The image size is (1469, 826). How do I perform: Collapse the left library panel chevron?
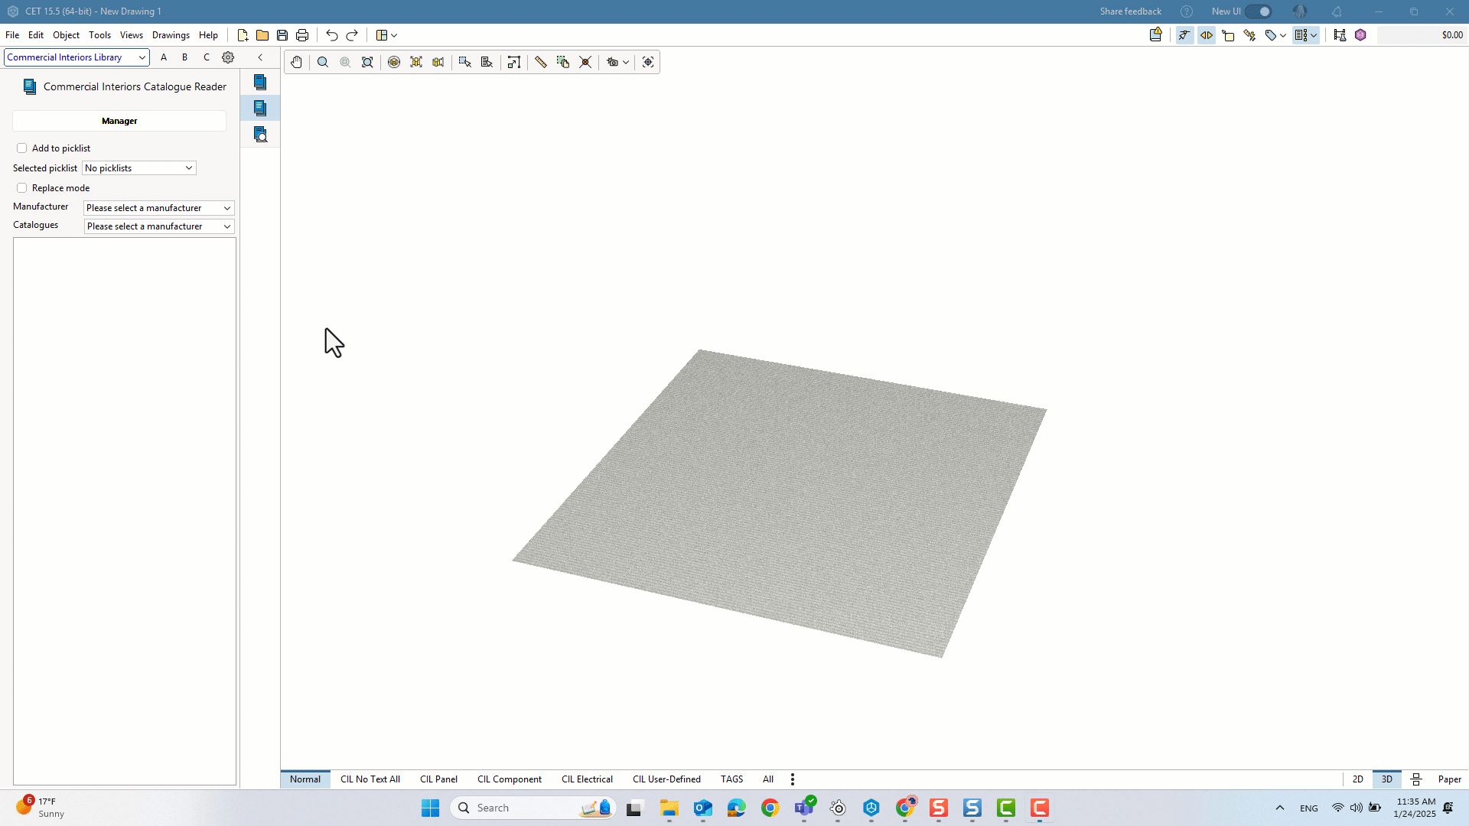[x=260, y=57]
